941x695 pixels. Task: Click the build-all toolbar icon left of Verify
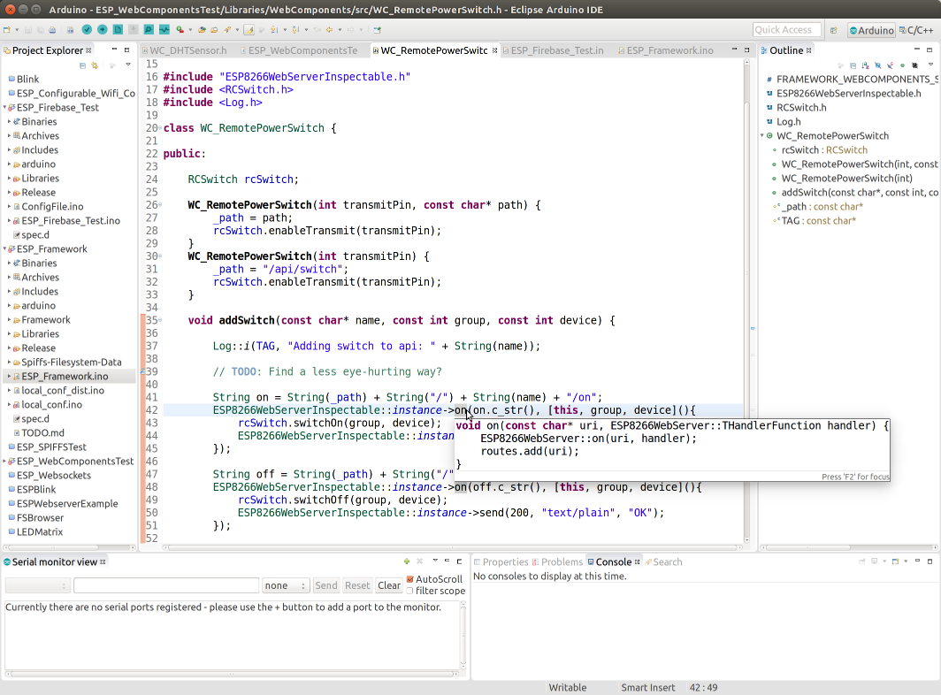[x=70, y=30]
